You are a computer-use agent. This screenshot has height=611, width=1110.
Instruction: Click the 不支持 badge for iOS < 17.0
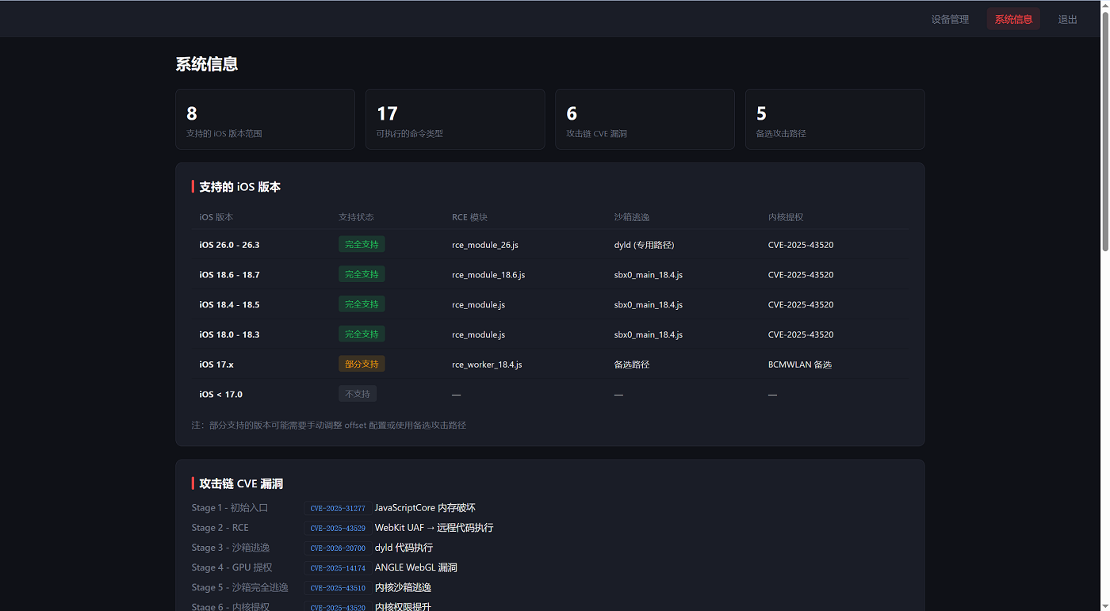pyautogui.click(x=358, y=394)
